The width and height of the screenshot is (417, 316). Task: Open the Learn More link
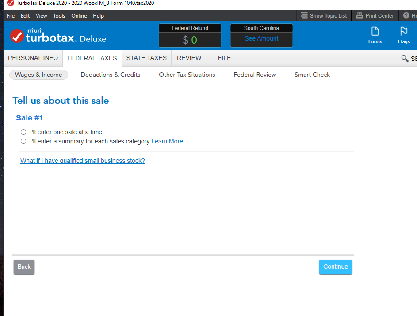click(167, 141)
